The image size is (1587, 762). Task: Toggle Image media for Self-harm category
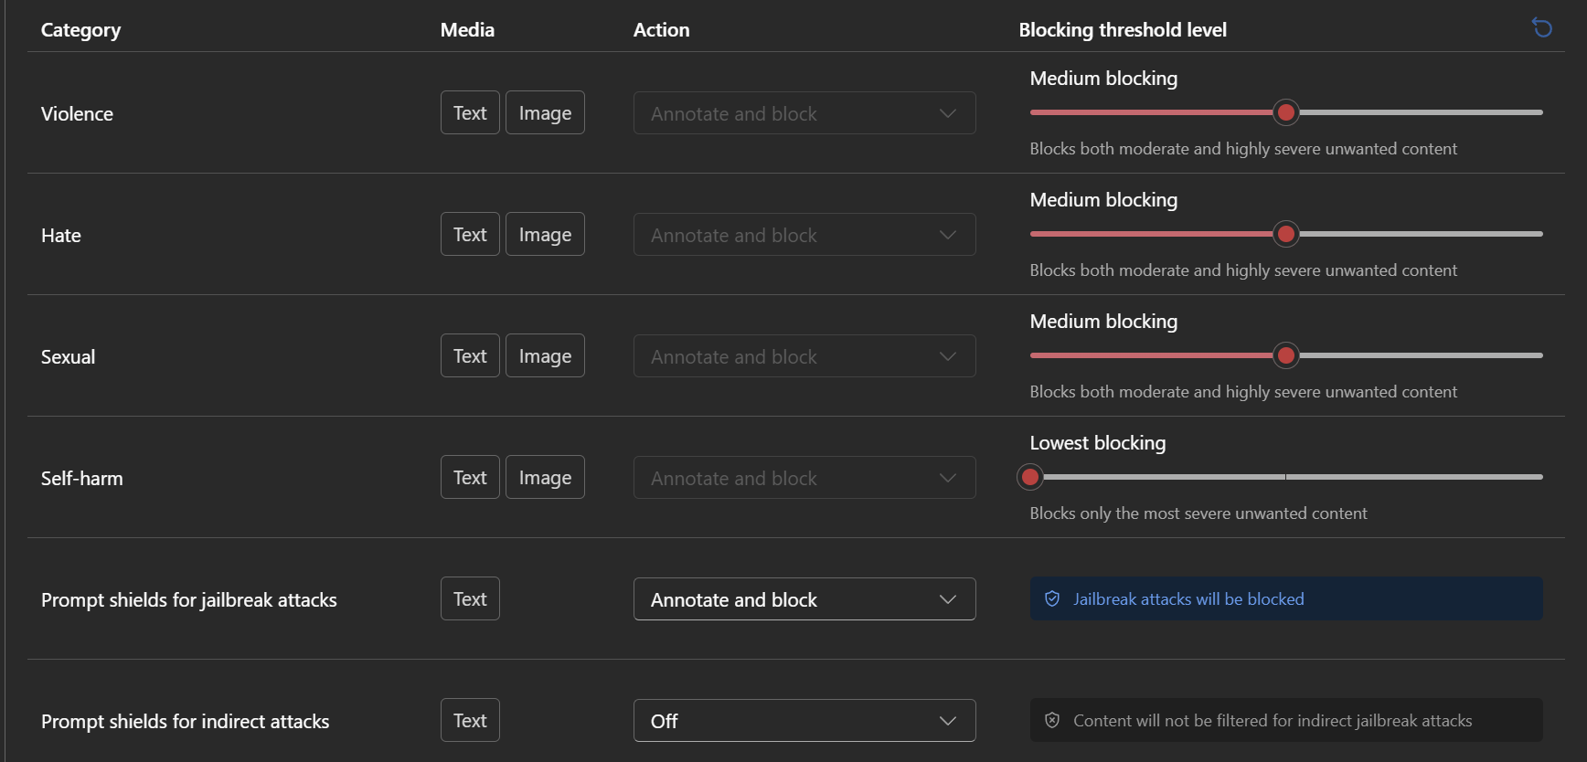(545, 477)
